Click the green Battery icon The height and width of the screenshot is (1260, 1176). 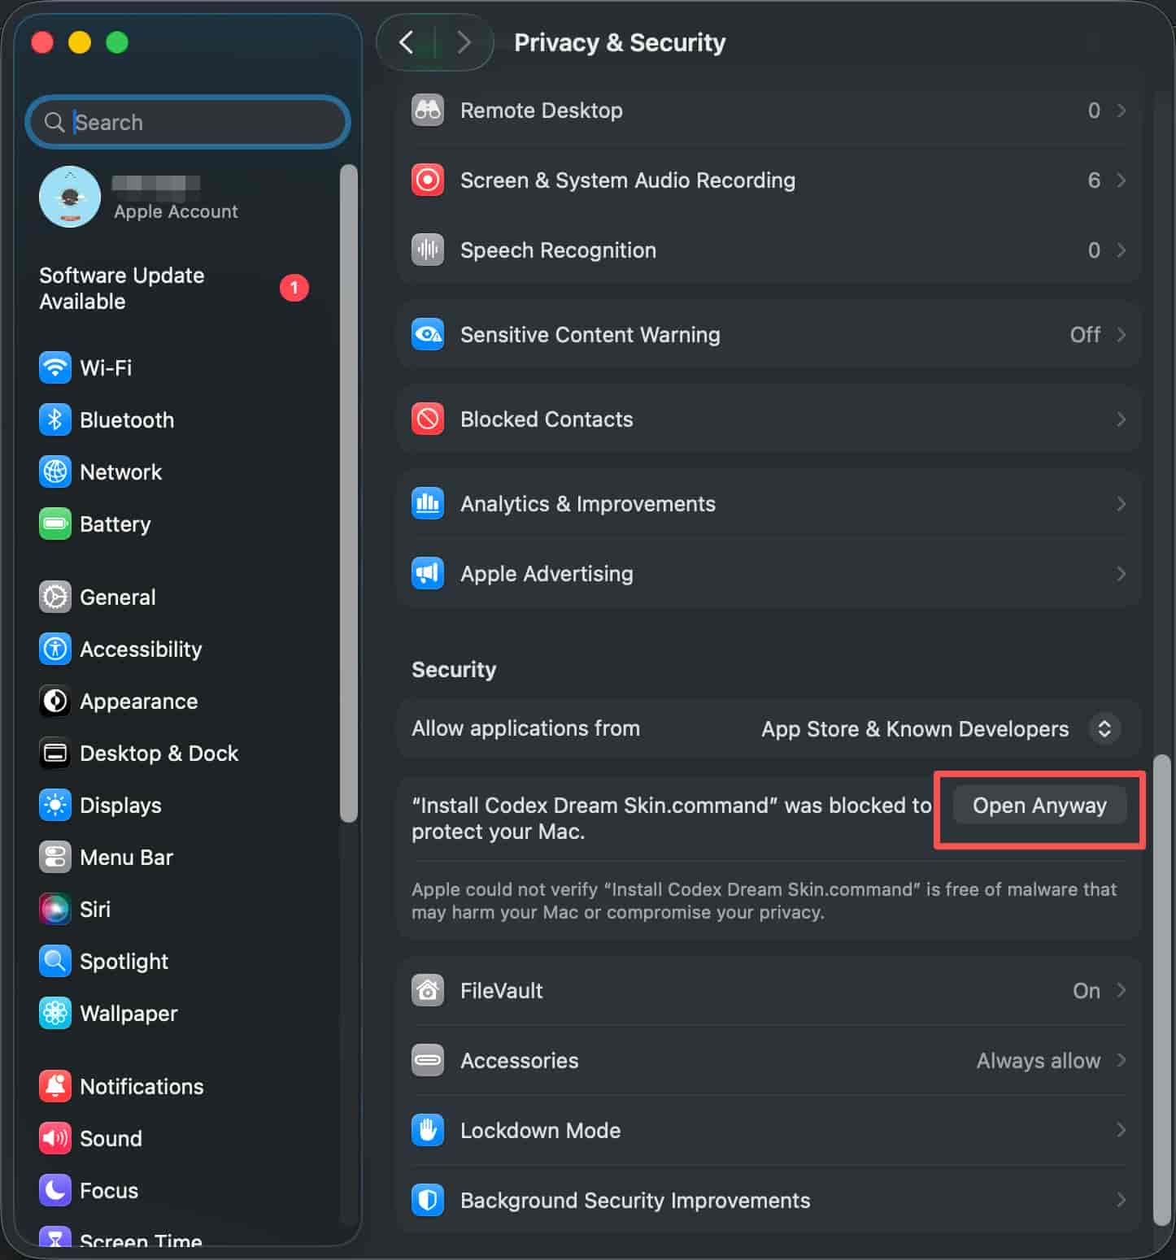[55, 524]
